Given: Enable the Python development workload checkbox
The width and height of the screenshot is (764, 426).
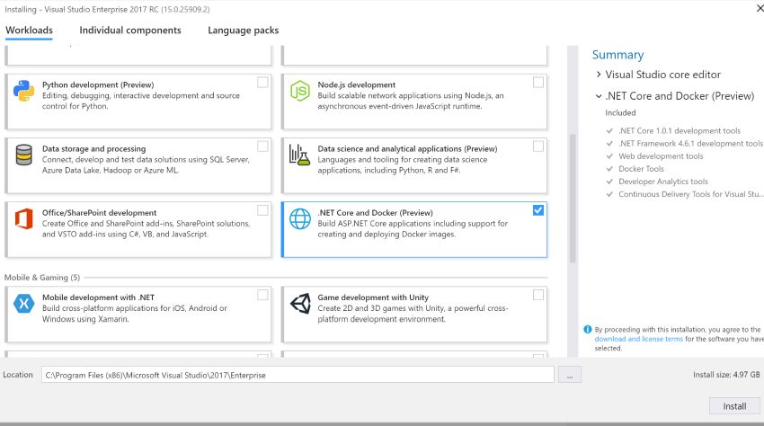Looking at the screenshot, I should (262, 82).
